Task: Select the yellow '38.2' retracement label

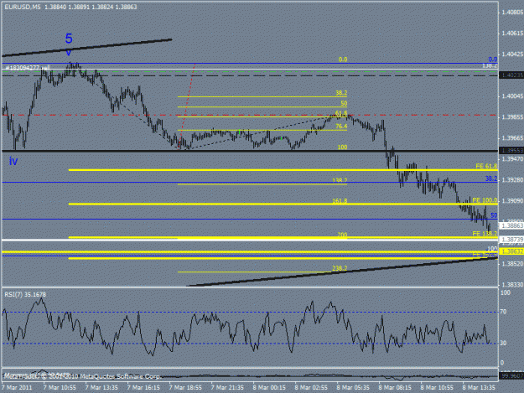Action: tap(341, 93)
